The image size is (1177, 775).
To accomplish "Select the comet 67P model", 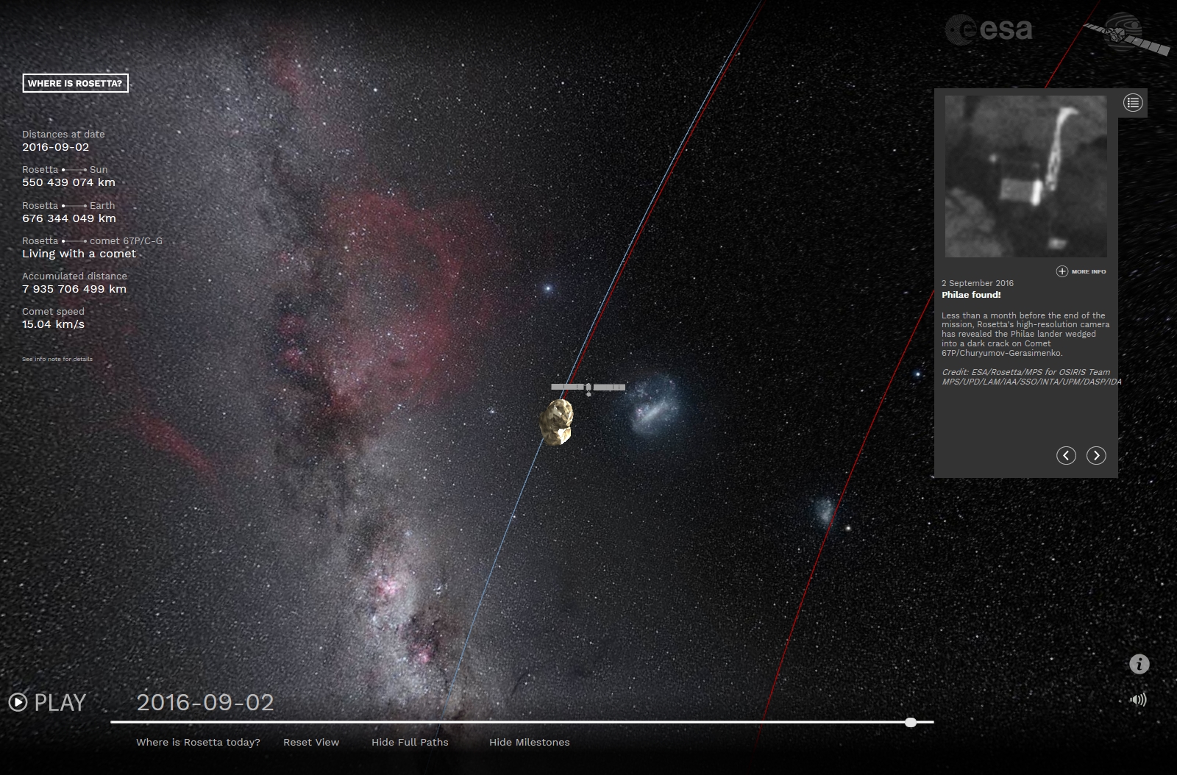I will tap(556, 422).
